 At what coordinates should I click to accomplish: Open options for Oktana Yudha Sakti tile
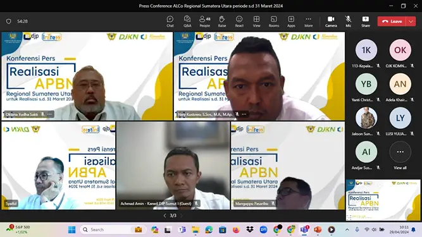point(49,114)
